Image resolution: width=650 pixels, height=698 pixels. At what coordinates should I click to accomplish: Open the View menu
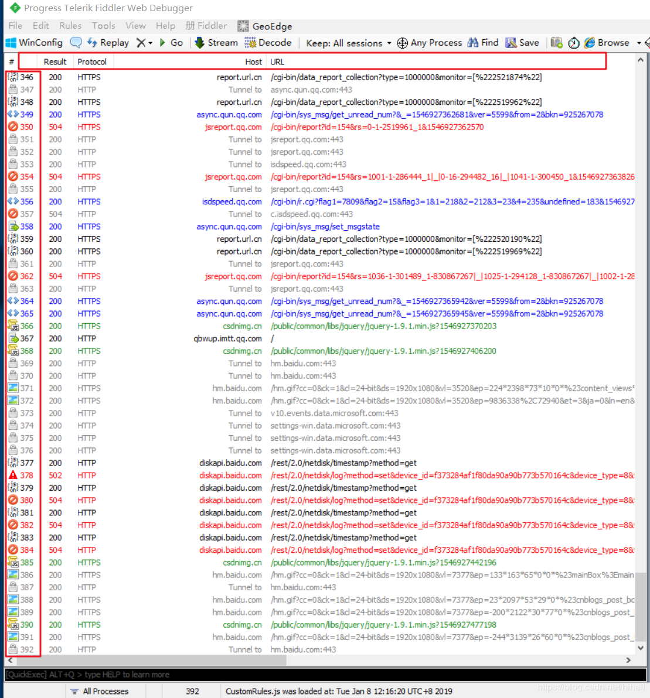pyautogui.click(x=135, y=26)
